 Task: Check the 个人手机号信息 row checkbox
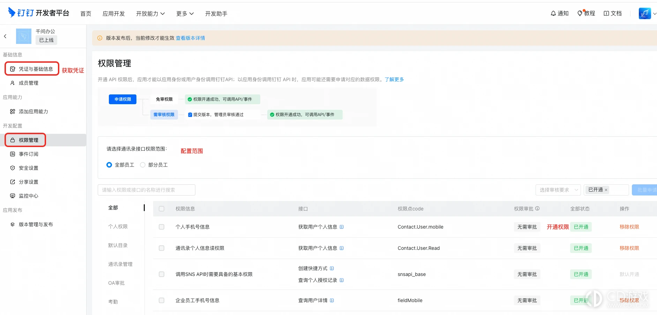coord(162,227)
